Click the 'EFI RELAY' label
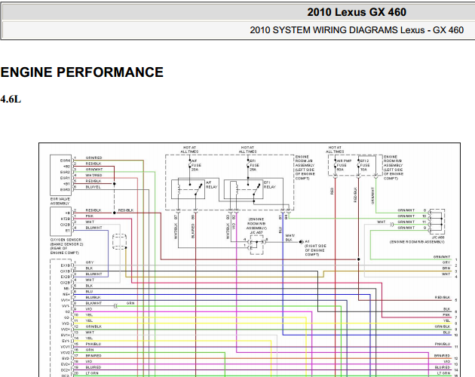This screenshot has width=475, height=377. click(x=269, y=185)
